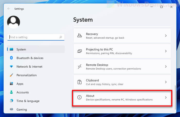
Task: Expand the Projecting to this PC chevron
Action: [x=166, y=51]
